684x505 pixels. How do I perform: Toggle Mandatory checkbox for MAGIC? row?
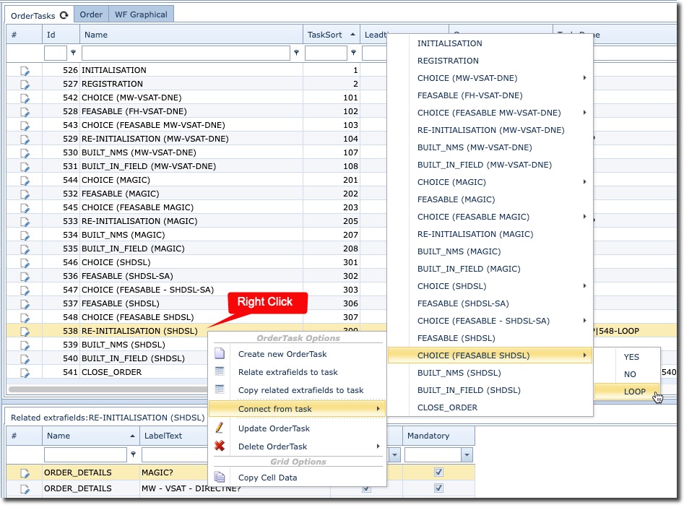pos(438,472)
